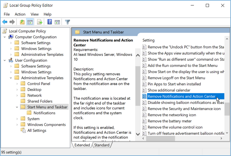Click the Shared Folders folder icon
231x156 pixels.
23,101
